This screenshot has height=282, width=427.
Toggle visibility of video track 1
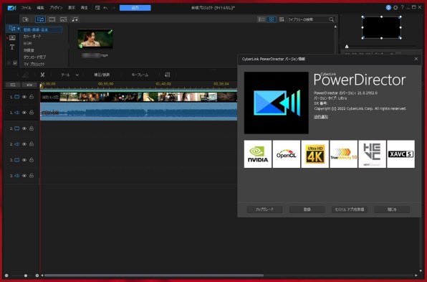24,97
